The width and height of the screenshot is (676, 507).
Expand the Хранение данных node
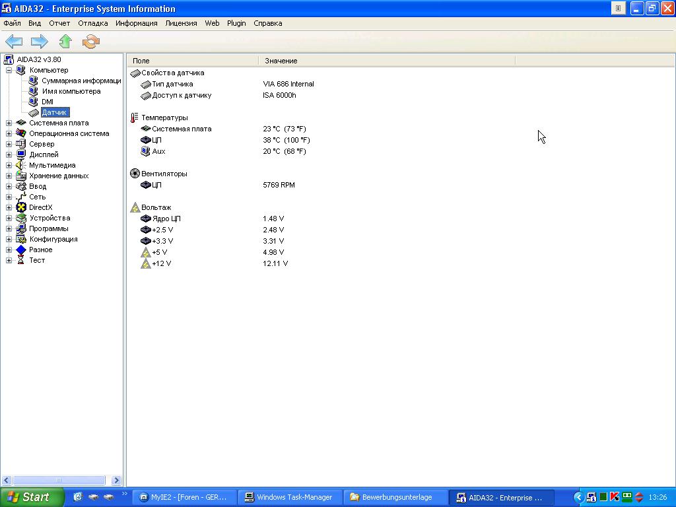pyautogui.click(x=9, y=176)
